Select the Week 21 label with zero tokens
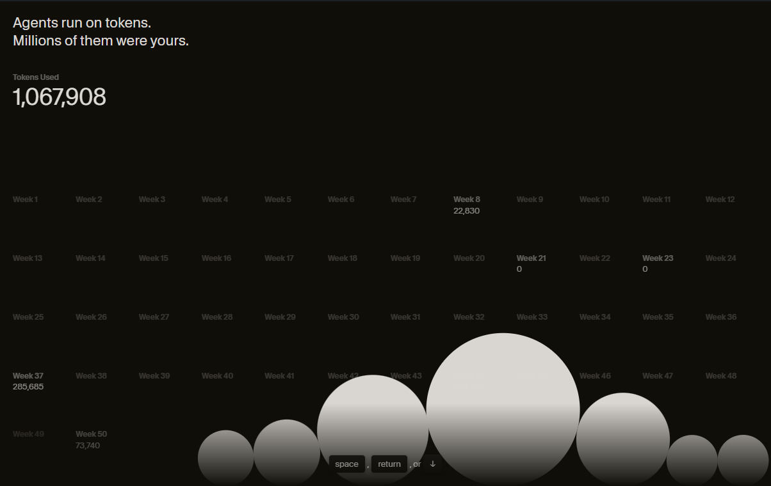The width and height of the screenshot is (771, 486). coord(531,263)
